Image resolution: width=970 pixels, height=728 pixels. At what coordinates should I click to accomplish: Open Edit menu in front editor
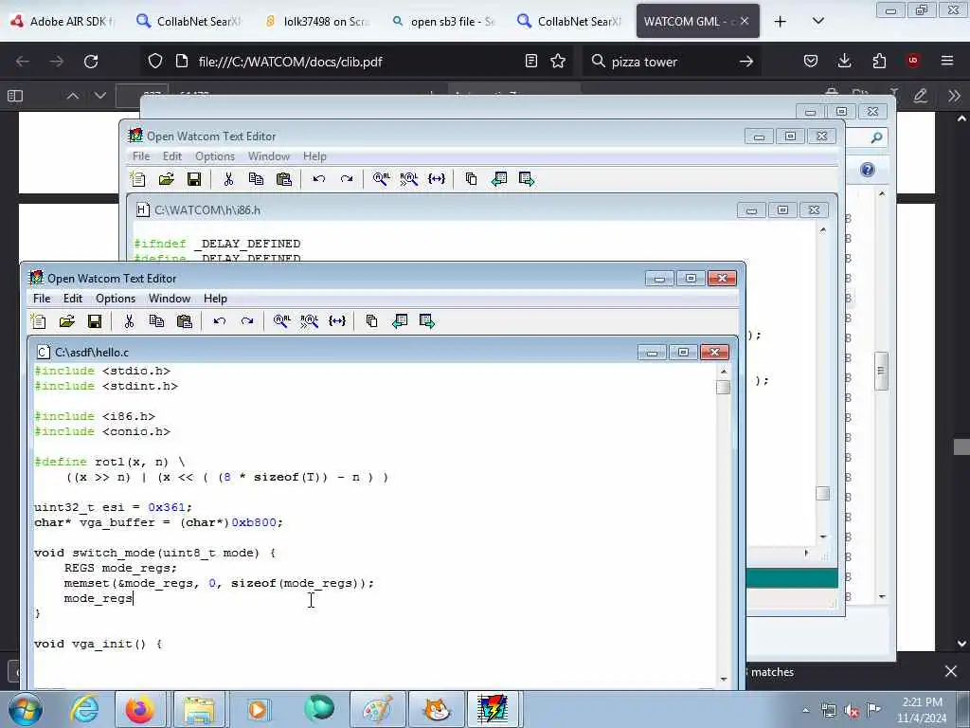pyautogui.click(x=72, y=299)
